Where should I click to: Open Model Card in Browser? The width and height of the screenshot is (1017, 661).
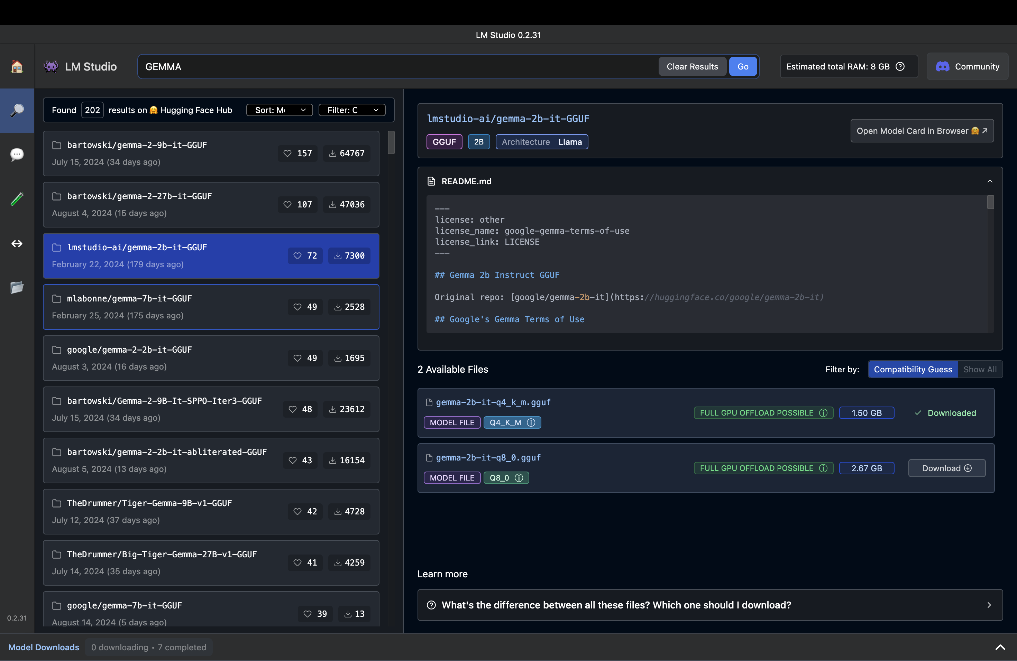[922, 131]
